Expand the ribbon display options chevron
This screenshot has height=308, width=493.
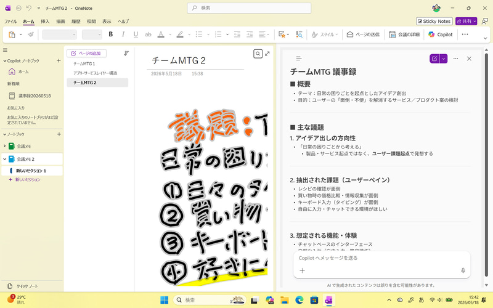[x=485, y=38]
